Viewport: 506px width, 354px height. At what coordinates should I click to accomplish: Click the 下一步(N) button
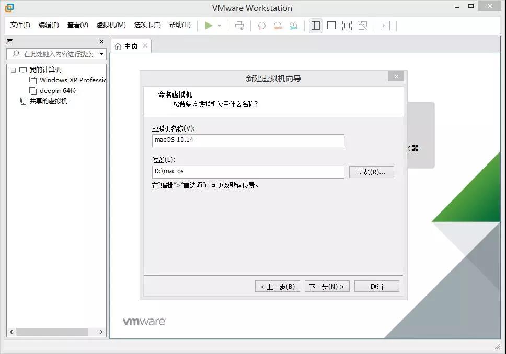[x=327, y=286]
